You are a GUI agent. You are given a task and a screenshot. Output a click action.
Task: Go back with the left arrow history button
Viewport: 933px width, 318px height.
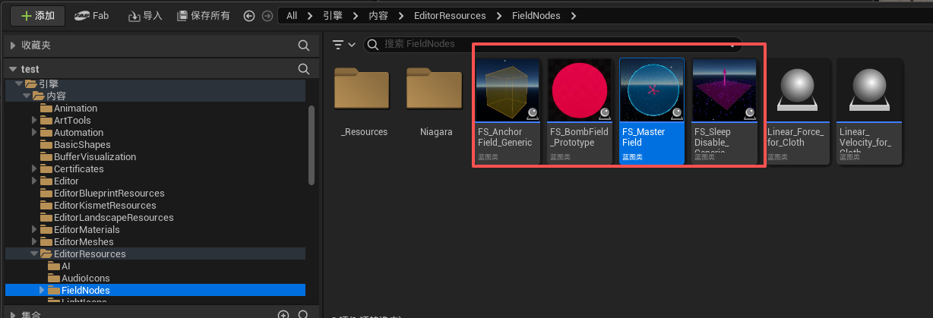pyautogui.click(x=249, y=16)
